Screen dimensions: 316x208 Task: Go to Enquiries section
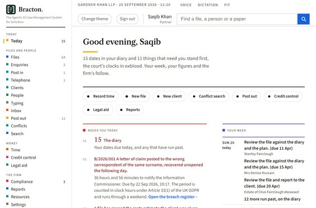tap(20, 65)
